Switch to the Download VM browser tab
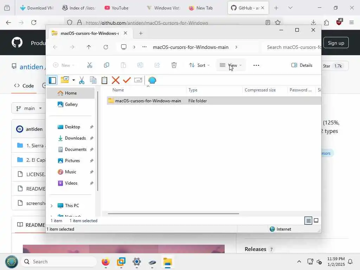360x270 pixels. [x=37, y=8]
